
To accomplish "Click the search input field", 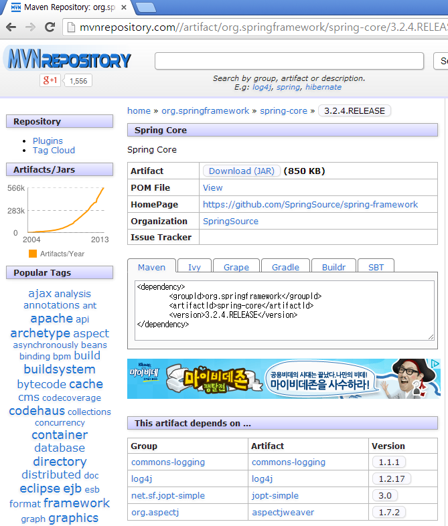I will (x=289, y=61).
